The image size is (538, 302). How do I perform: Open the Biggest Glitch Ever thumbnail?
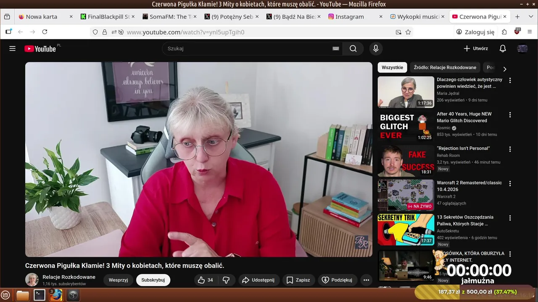click(x=406, y=126)
